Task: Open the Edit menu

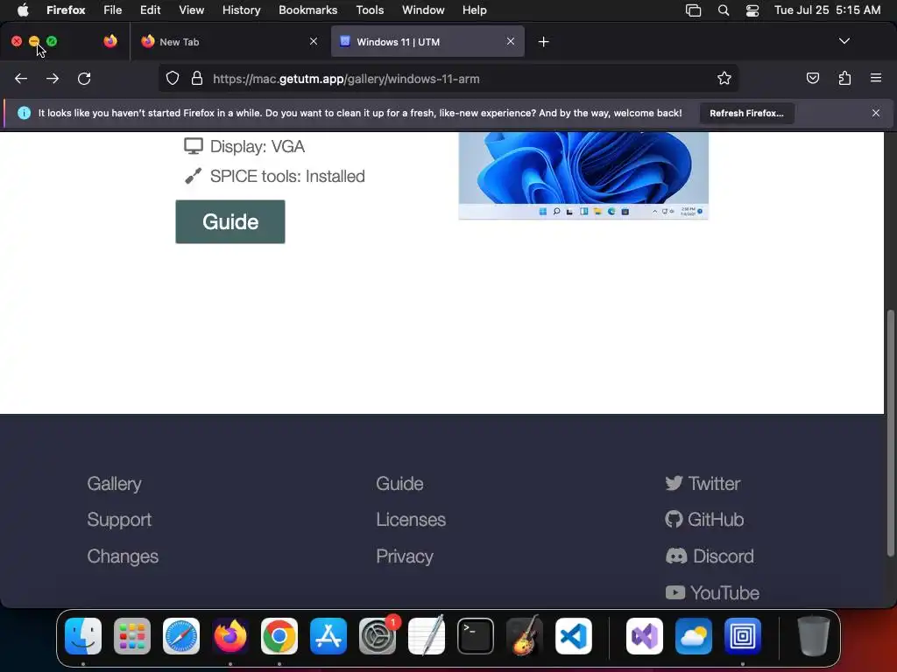Action: pos(151,10)
